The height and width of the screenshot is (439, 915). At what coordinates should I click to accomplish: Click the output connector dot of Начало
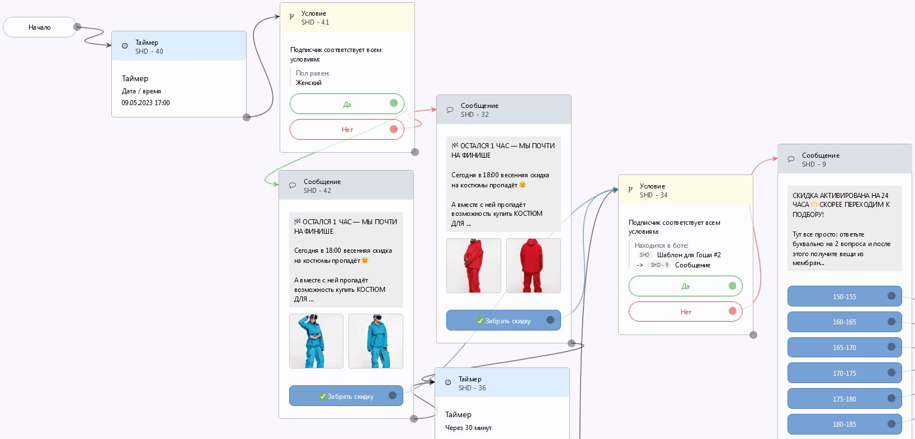point(77,27)
